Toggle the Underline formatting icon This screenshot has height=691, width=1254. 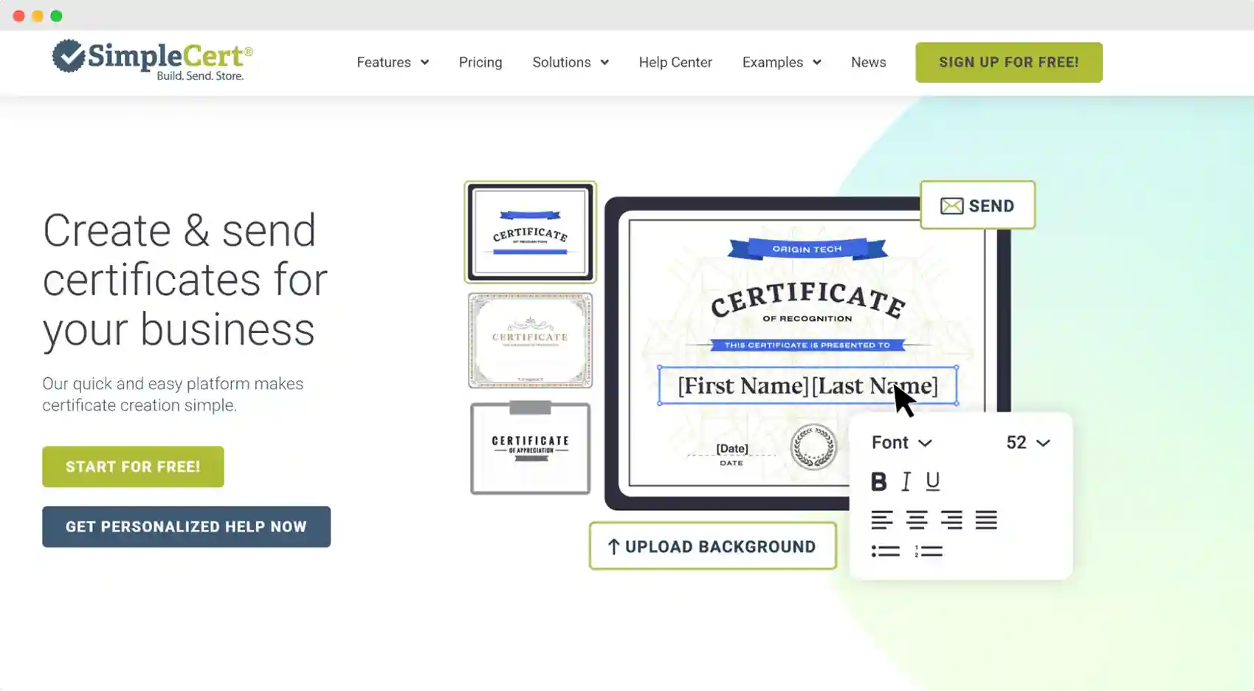click(x=933, y=481)
